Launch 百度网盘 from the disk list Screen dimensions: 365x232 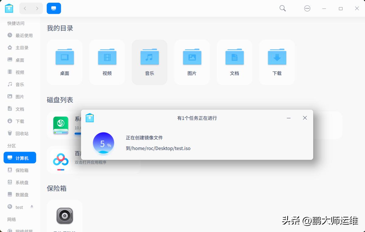pyautogui.click(x=60, y=159)
